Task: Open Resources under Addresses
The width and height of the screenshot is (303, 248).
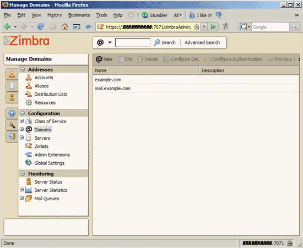Action: click(45, 103)
